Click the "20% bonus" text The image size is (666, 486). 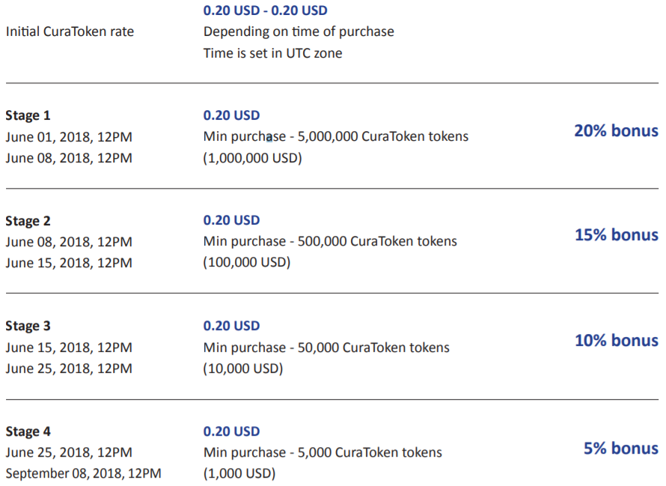click(616, 131)
